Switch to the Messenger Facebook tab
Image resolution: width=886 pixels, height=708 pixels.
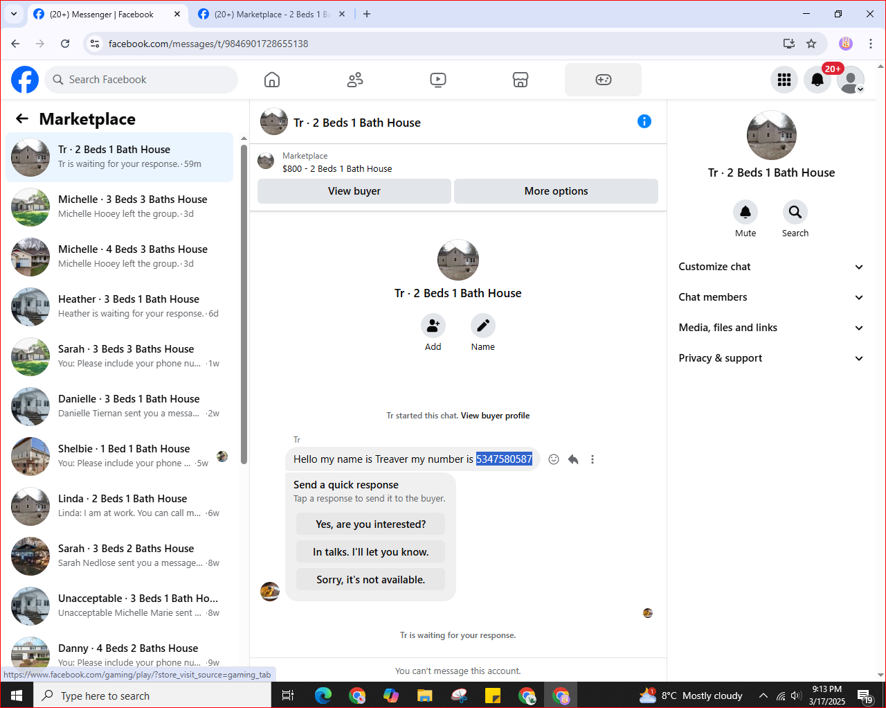click(107, 15)
